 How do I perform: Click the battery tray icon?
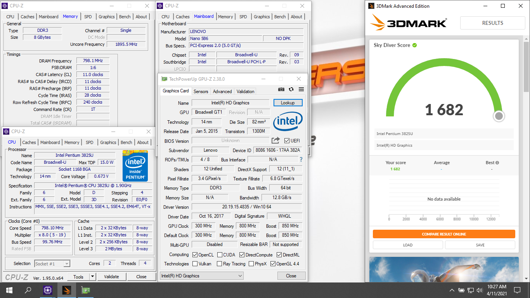tap(461, 290)
